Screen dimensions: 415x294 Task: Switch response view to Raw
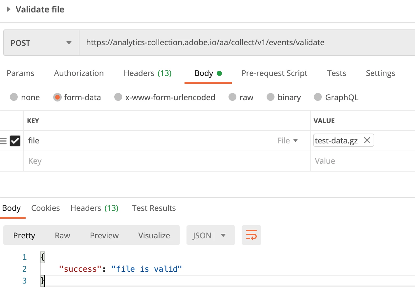(x=62, y=235)
